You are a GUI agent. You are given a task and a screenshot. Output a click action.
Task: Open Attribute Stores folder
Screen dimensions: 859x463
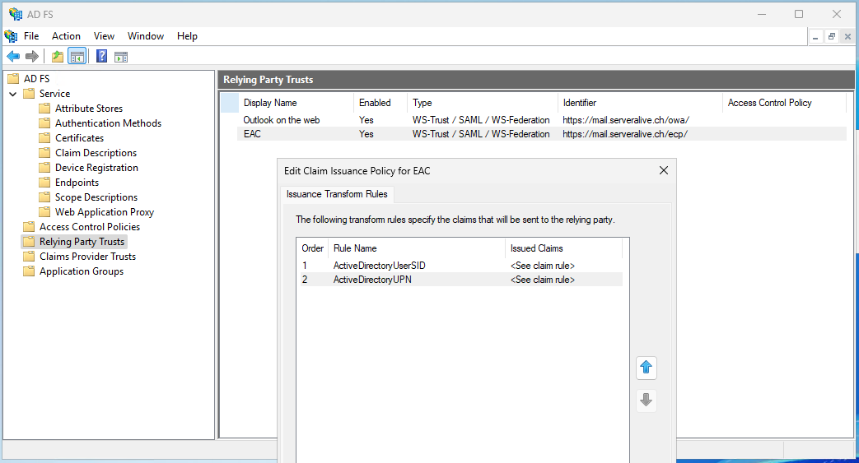89,109
